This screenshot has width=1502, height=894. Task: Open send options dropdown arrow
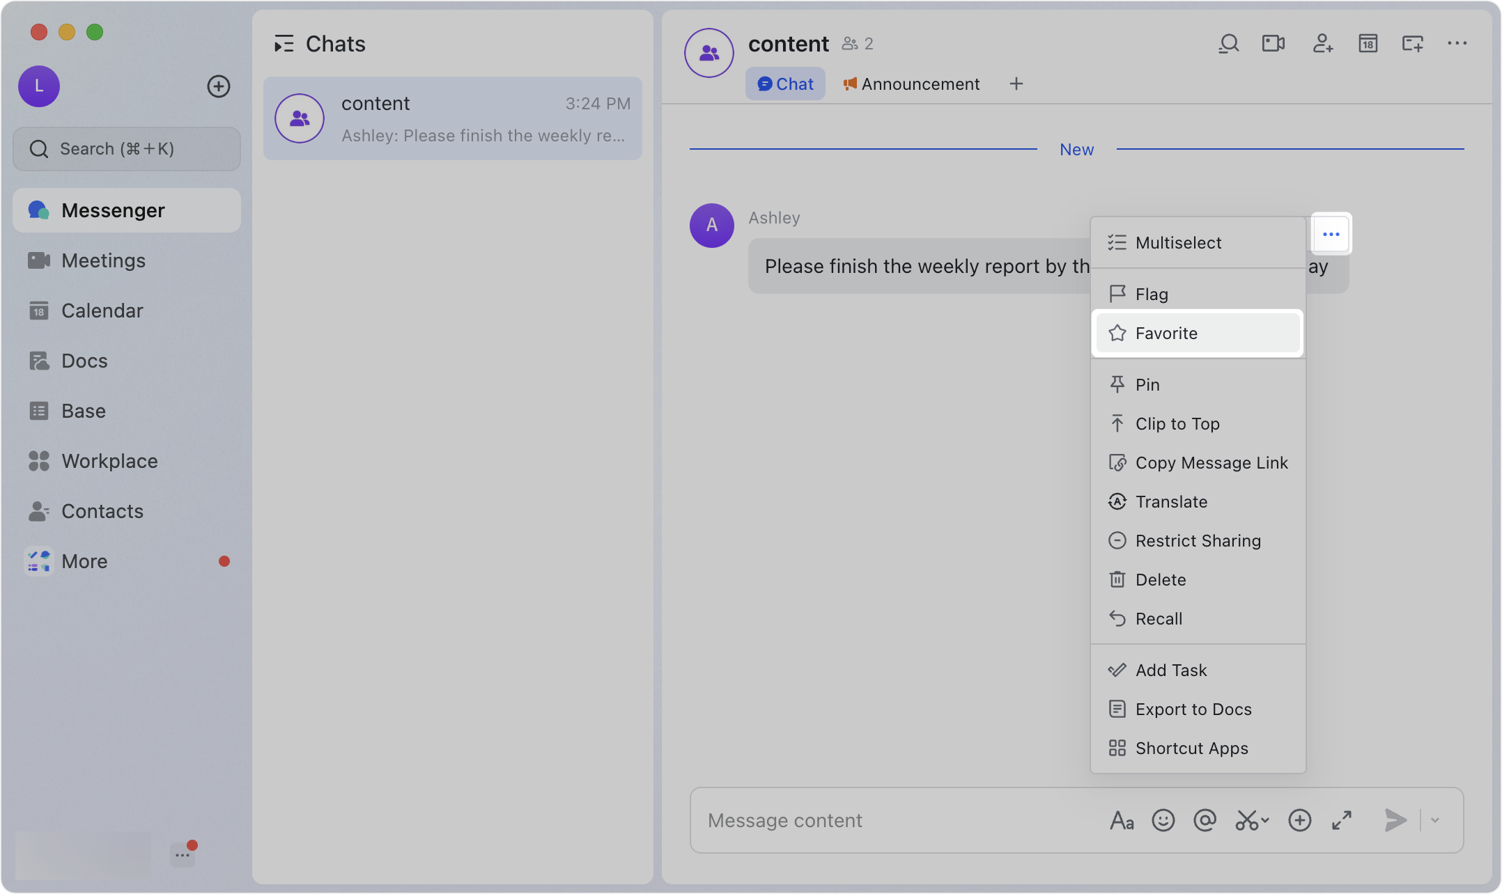click(1435, 820)
